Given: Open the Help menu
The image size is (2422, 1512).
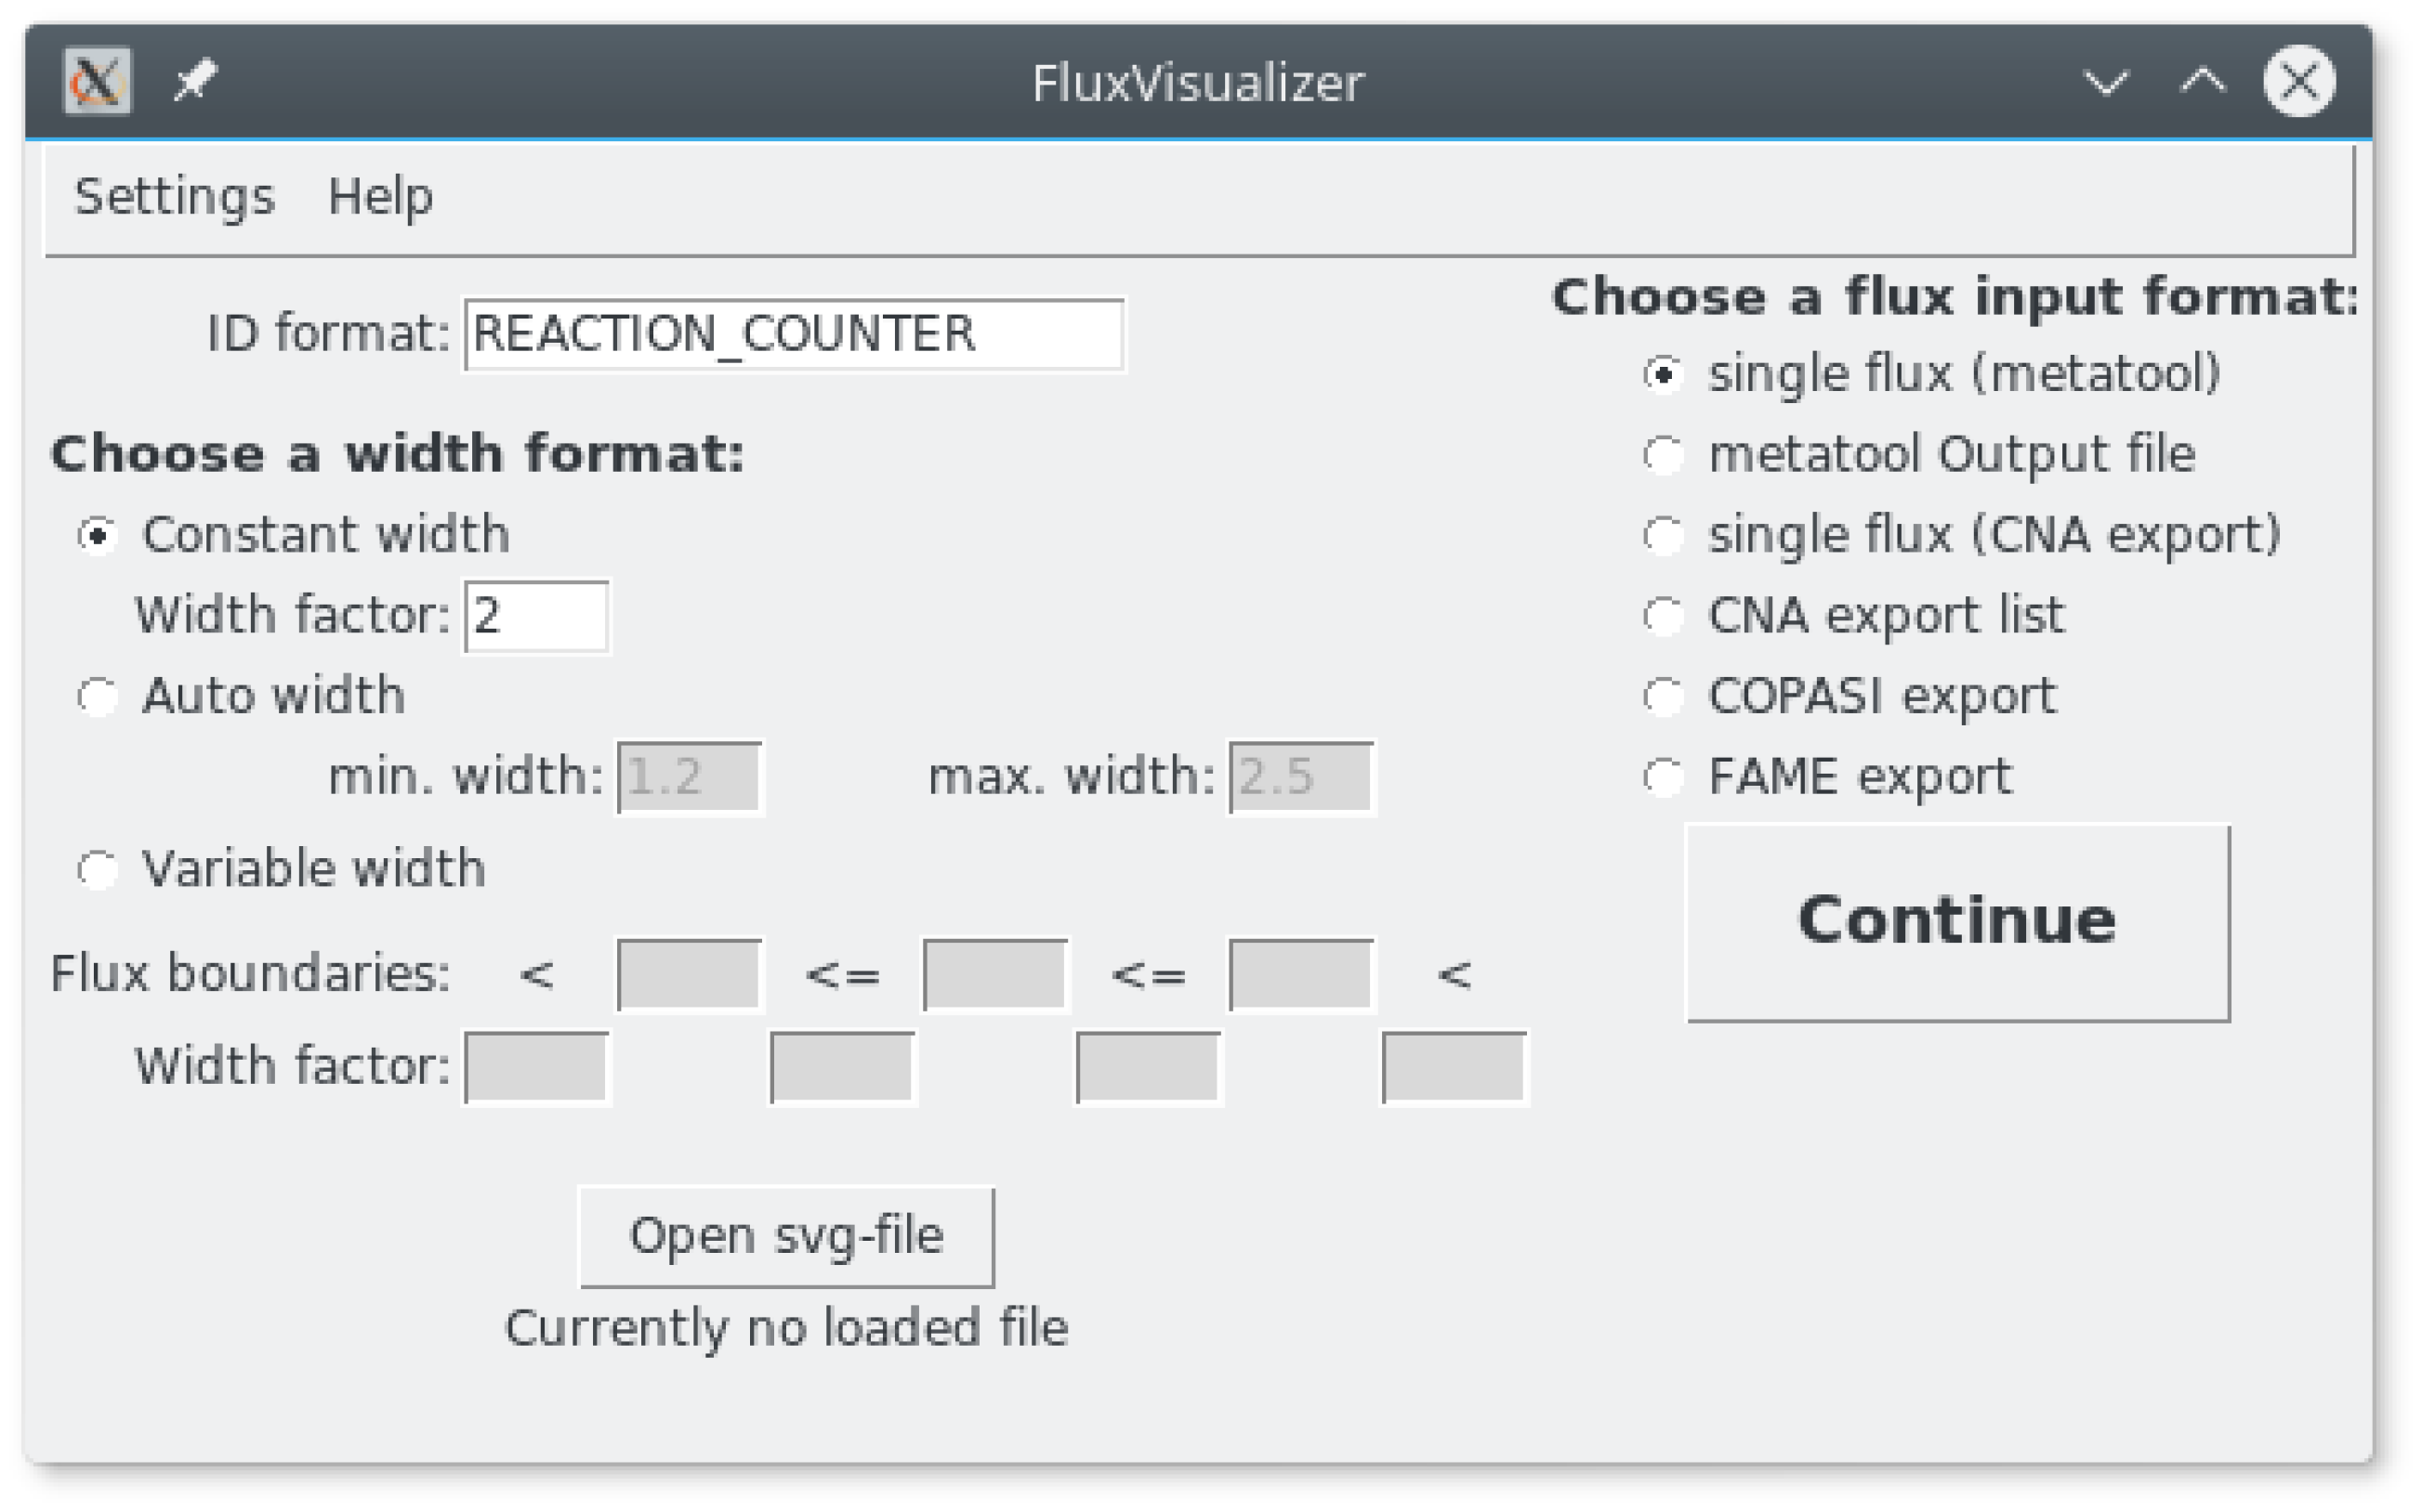Looking at the screenshot, I should (x=380, y=196).
